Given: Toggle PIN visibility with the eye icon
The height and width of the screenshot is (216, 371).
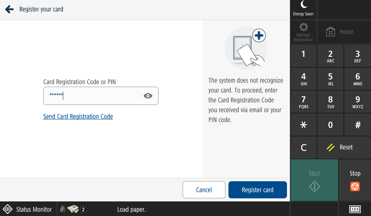Looking at the screenshot, I should (148, 96).
